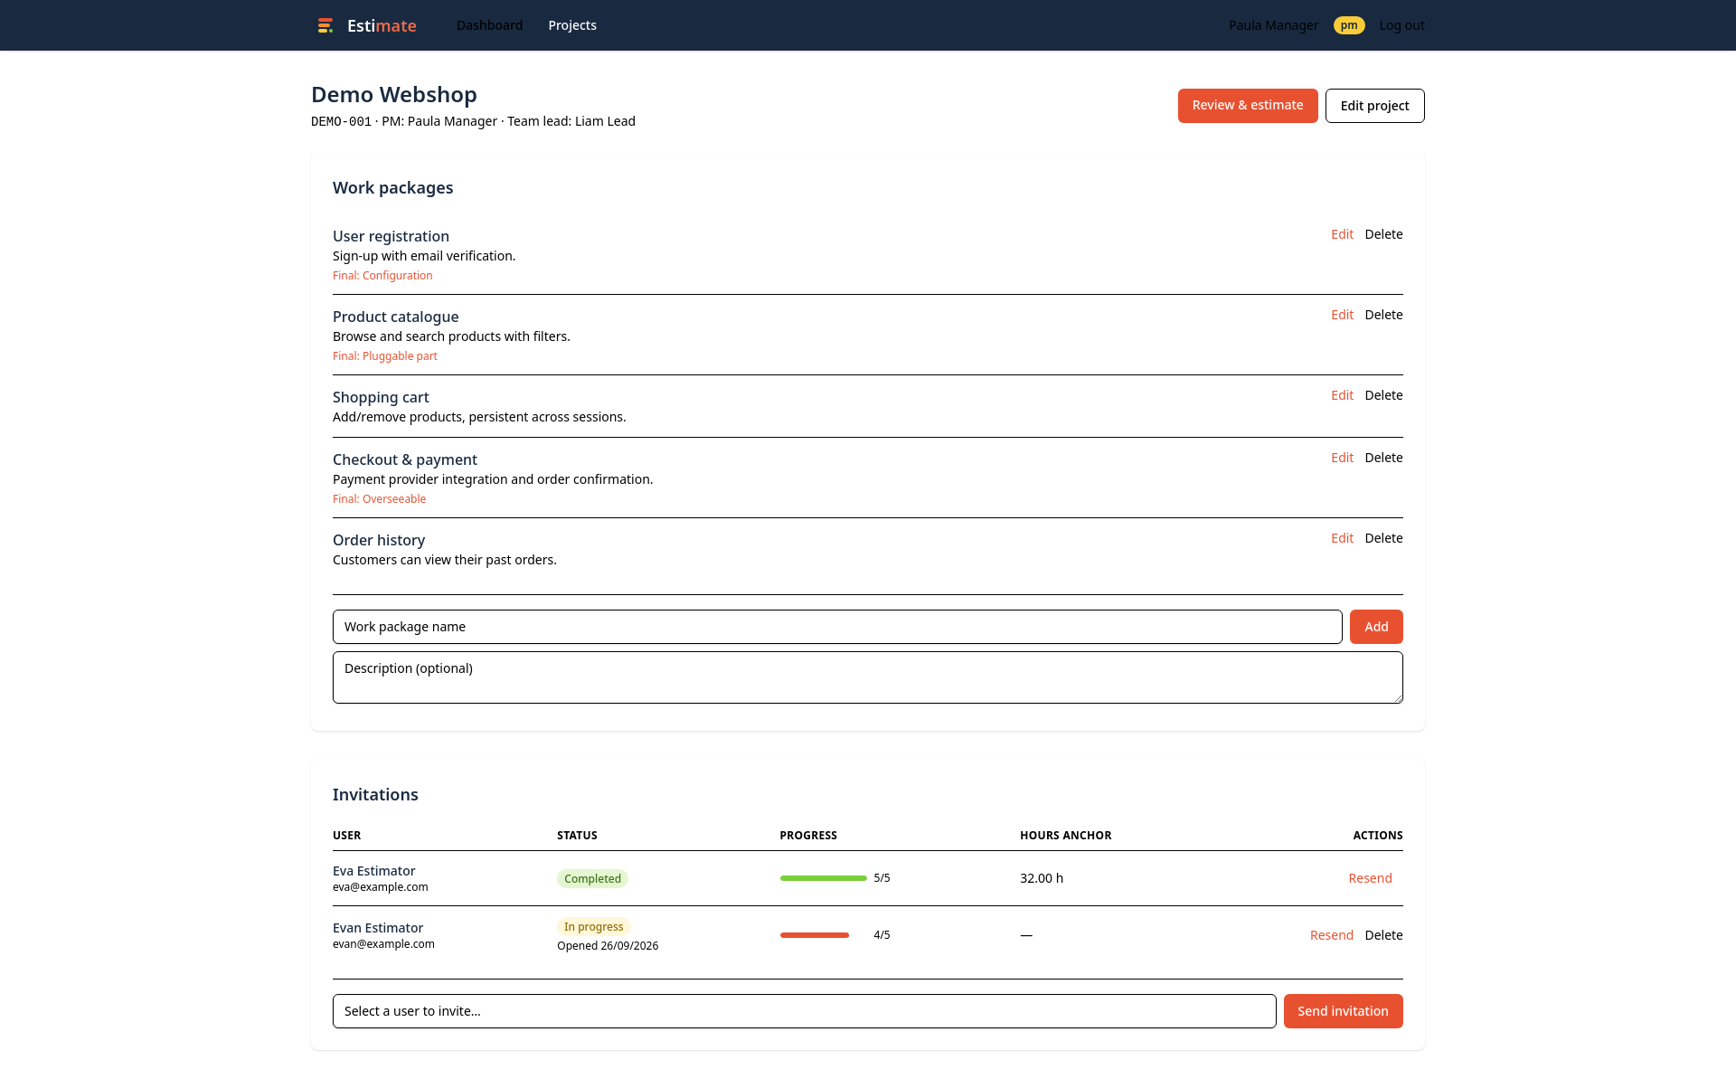Click the Opened 26/09/2026 text
The height and width of the screenshot is (1079, 1736).
pyautogui.click(x=608, y=946)
